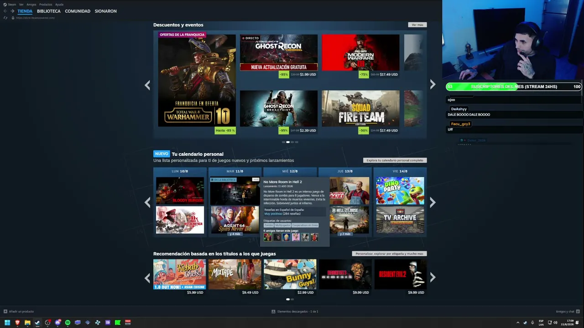584x328 pixels.
Task: Open the Pax Autocratica game thumbnail
Action: coord(180,220)
